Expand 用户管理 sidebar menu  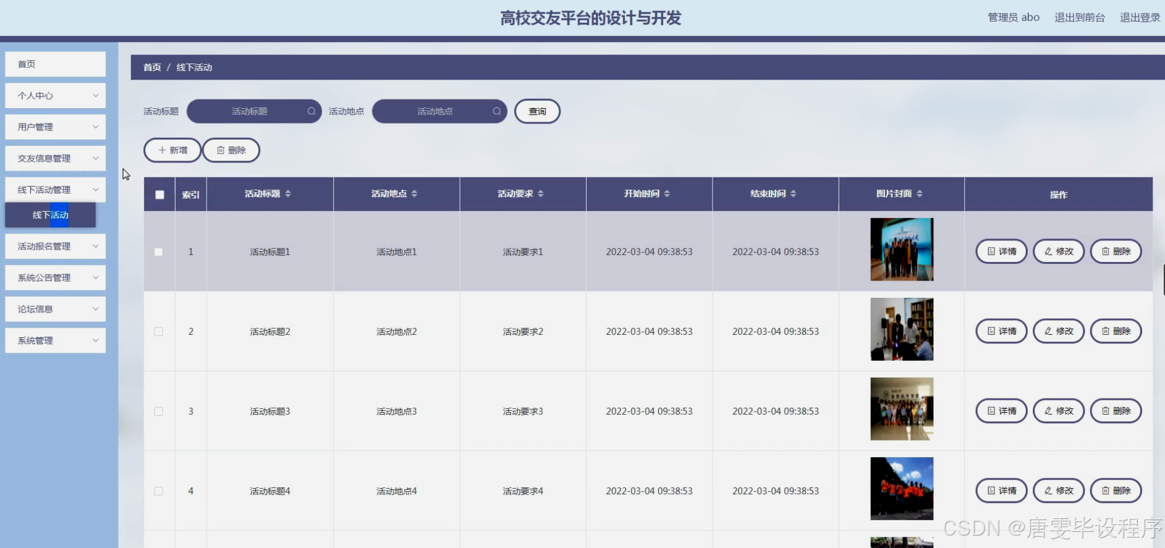tap(56, 127)
